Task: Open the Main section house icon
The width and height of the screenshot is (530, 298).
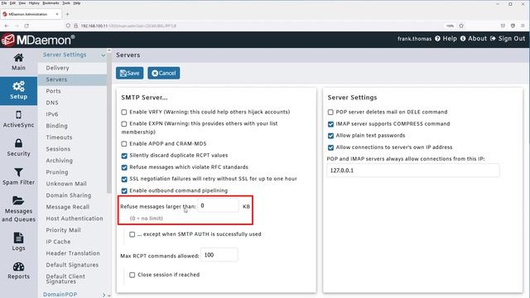Action: [18, 58]
